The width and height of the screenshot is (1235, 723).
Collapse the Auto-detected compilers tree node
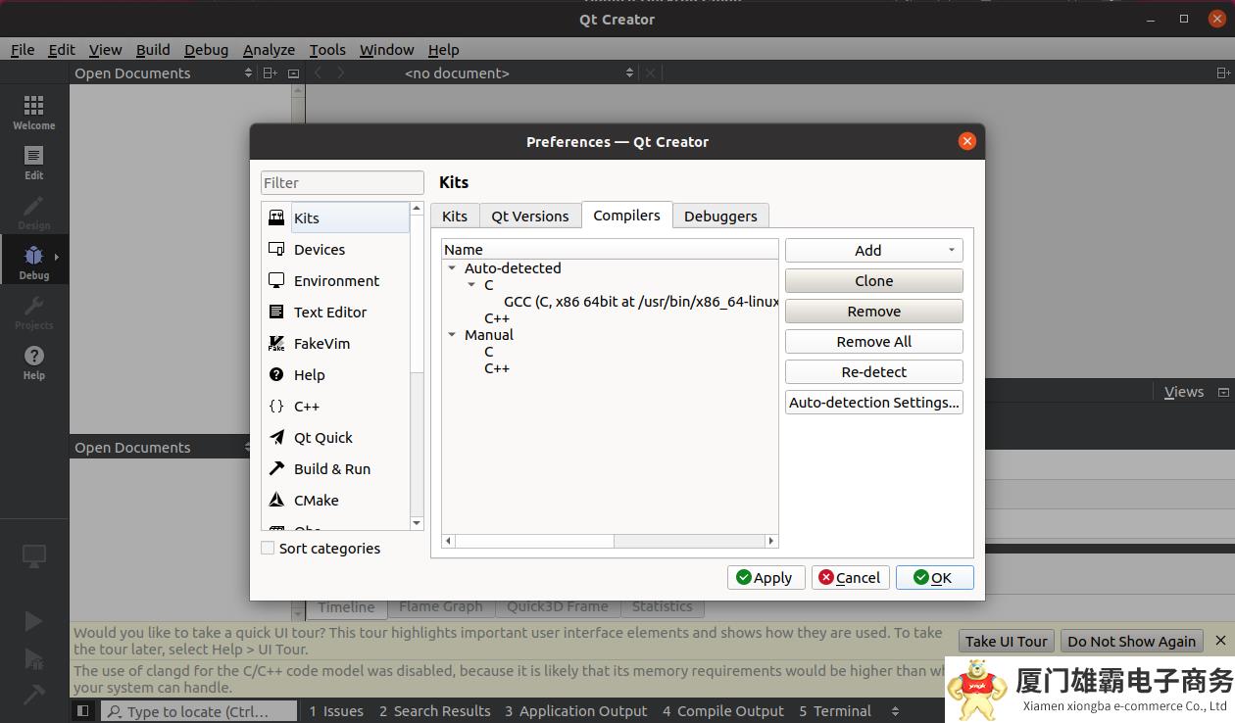pos(452,268)
